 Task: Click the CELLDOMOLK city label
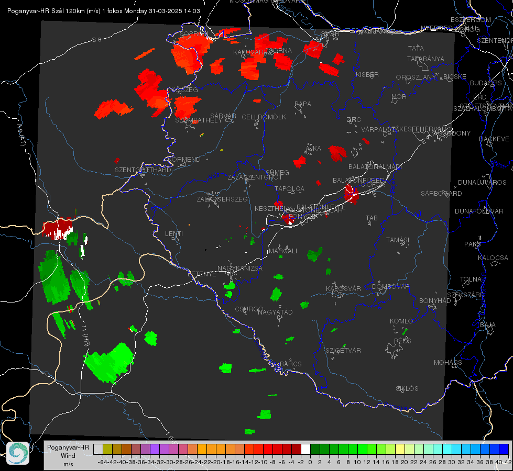point(264,117)
